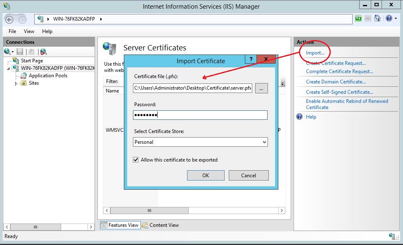Click the delete connection icon in Connections
403x245 pixels.
43,52
